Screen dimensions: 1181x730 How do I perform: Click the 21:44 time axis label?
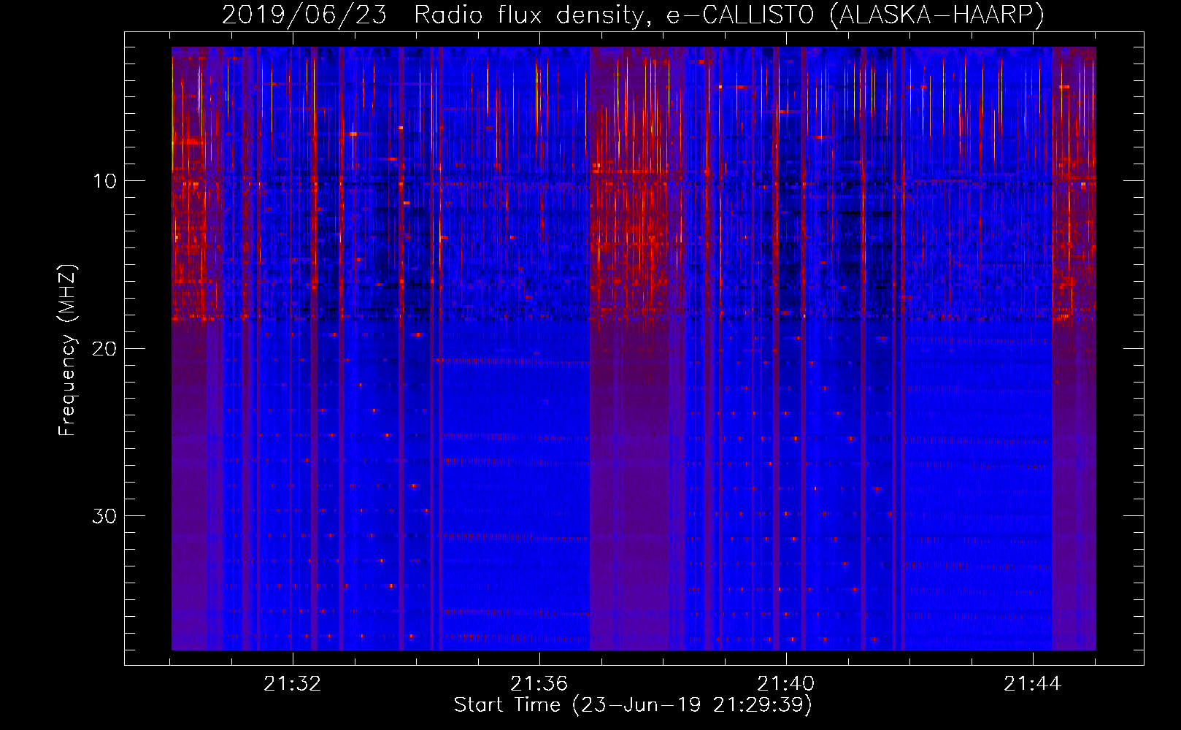1032,684
